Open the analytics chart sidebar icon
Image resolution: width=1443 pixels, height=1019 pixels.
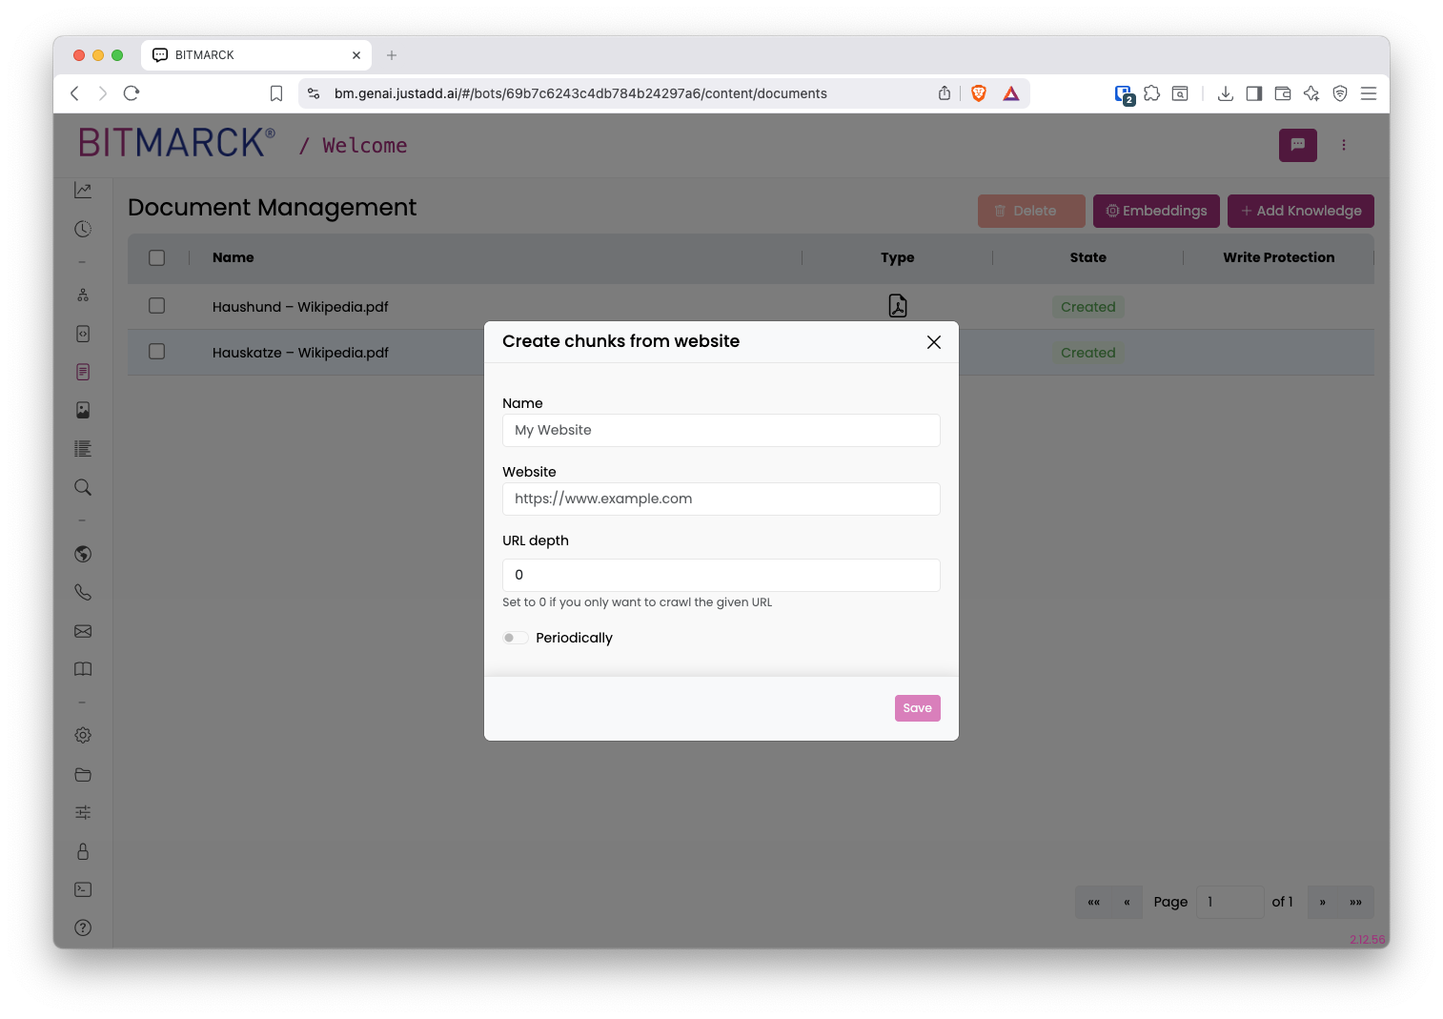83,191
